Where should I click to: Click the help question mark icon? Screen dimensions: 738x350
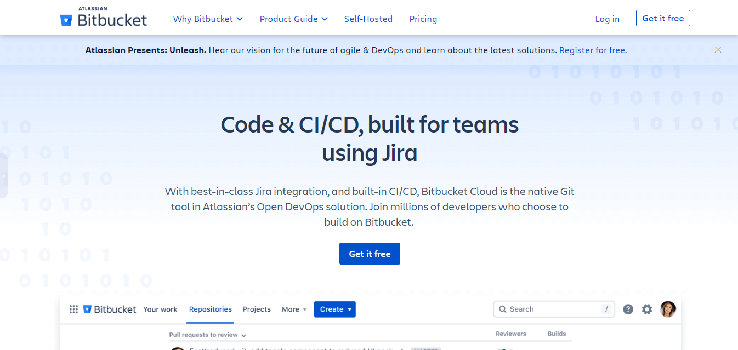pos(628,309)
